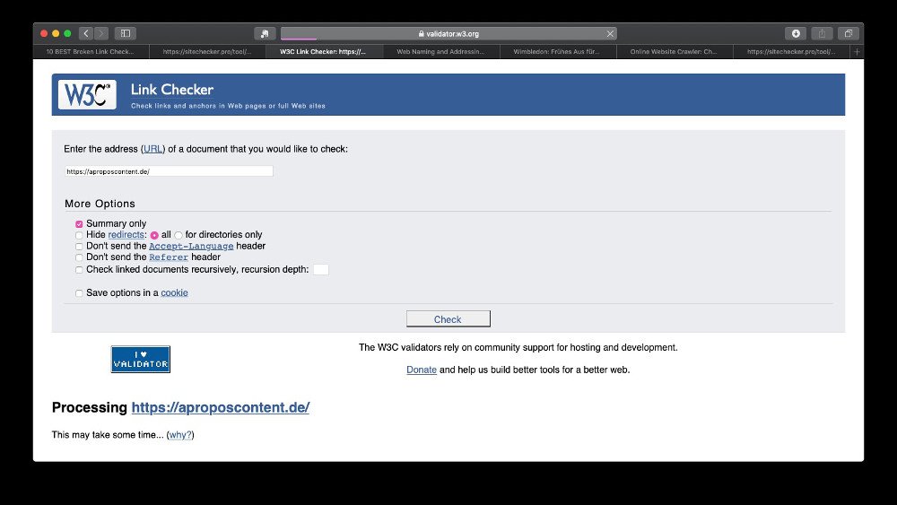897x505 pixels.
Task: Open the Referer link
Action: (169, 257)
